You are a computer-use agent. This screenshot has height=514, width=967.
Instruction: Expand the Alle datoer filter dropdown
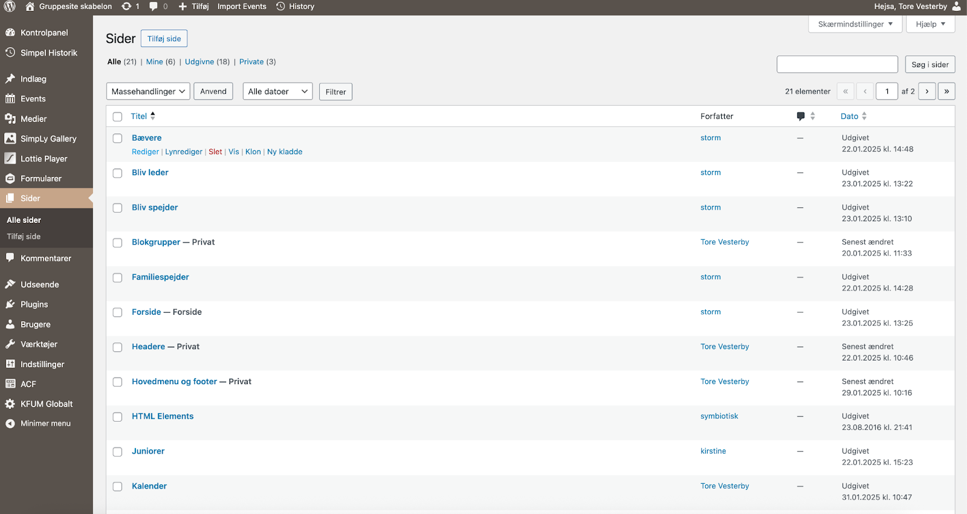pyautogui.click(x=277, y=92)
